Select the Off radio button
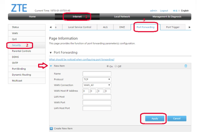This screenshot has height=138, width=197. 116,66
